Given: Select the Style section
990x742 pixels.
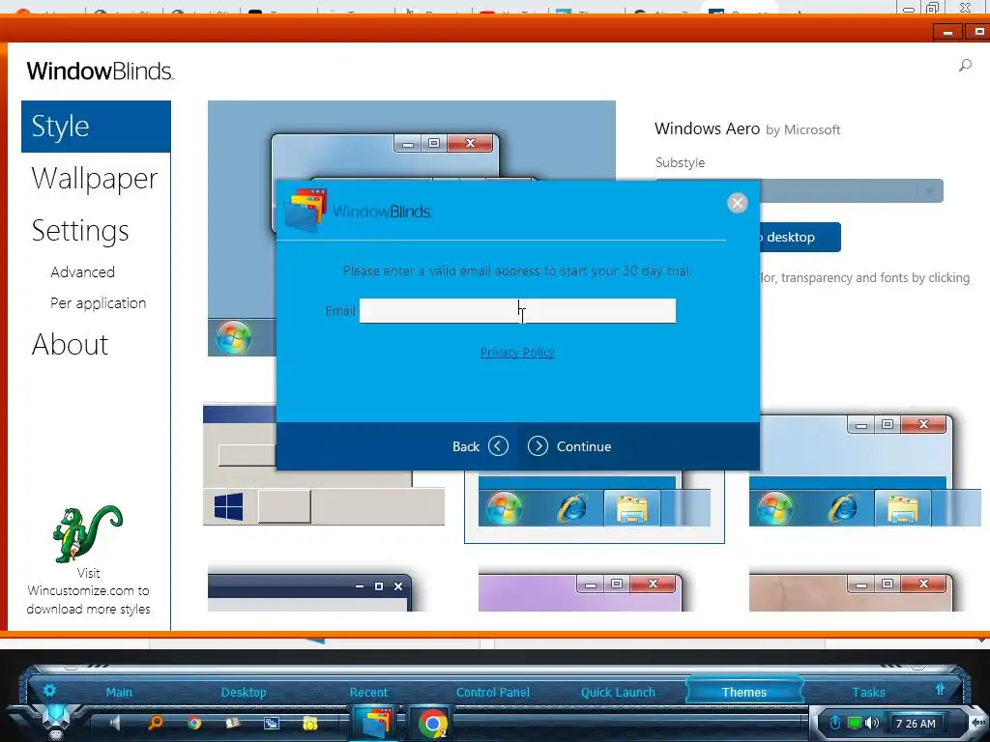Looking at the screenshot, I should tap(96, 127).
